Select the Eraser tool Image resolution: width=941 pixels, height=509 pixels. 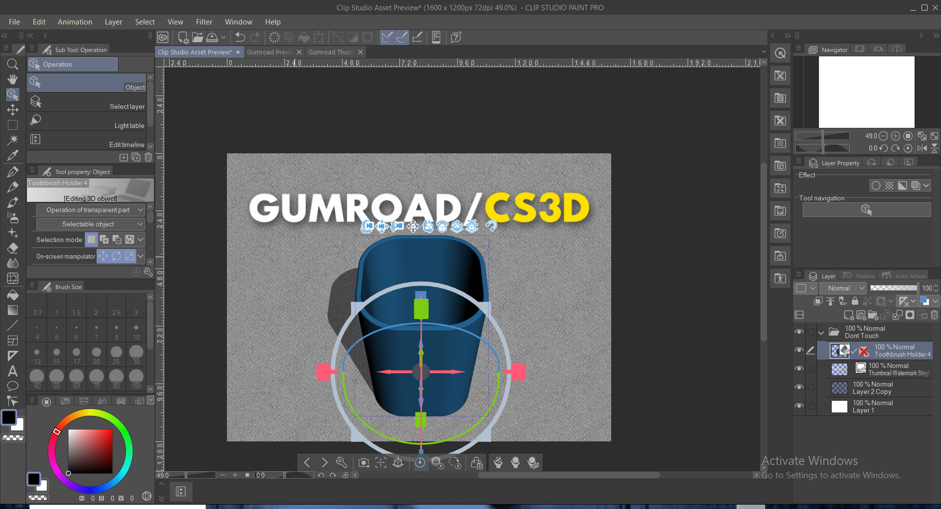tap(13, 248)
